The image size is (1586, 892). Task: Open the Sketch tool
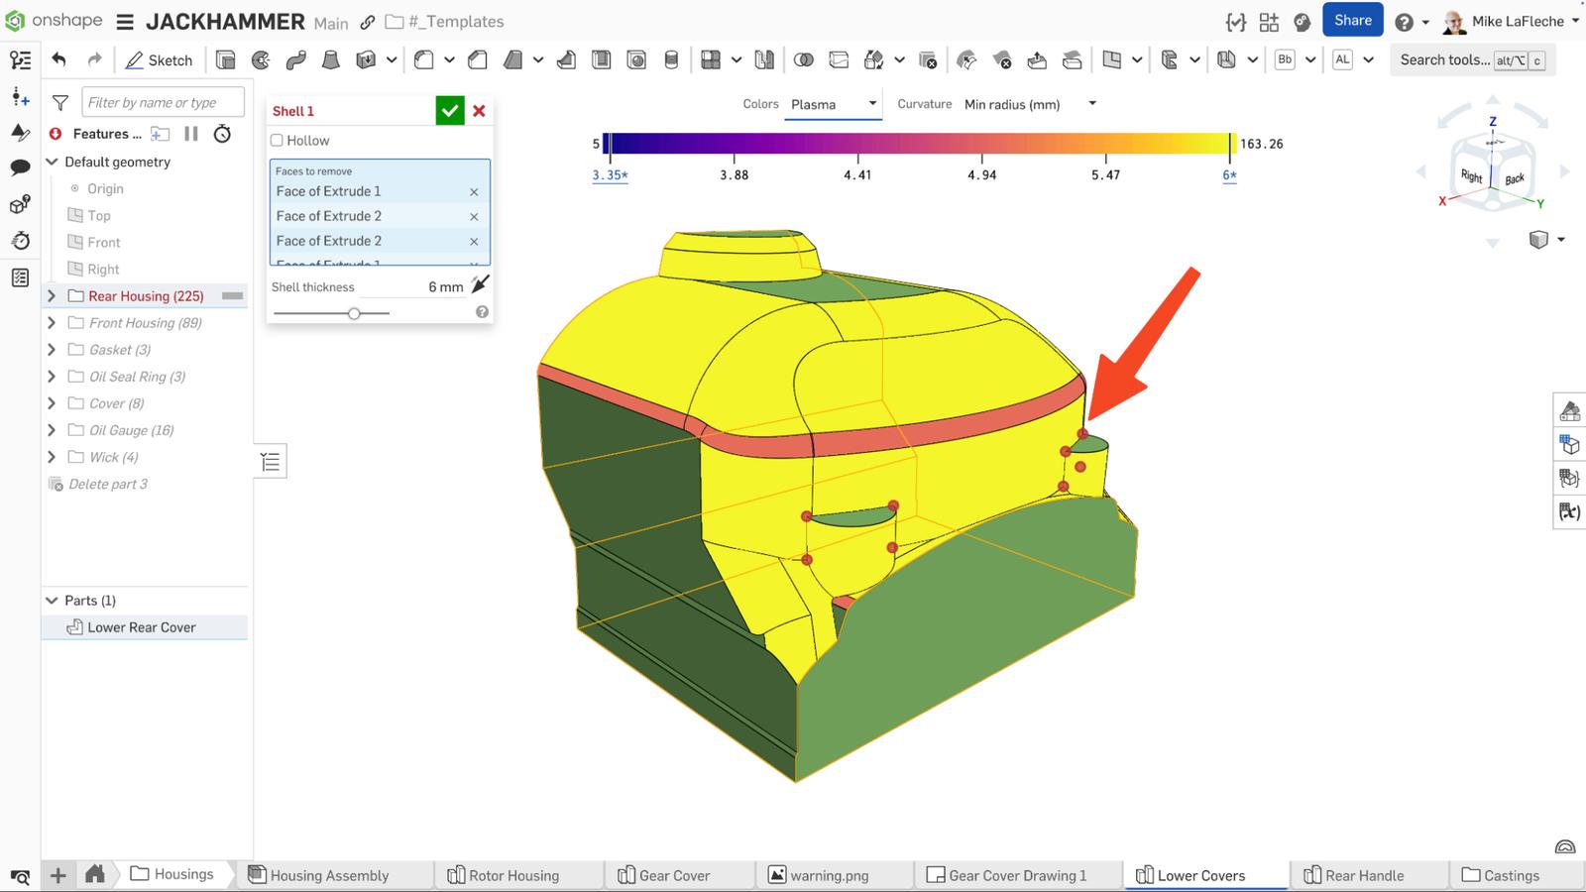coord(160,60)
